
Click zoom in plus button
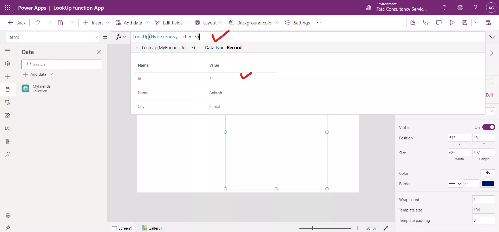357,228
